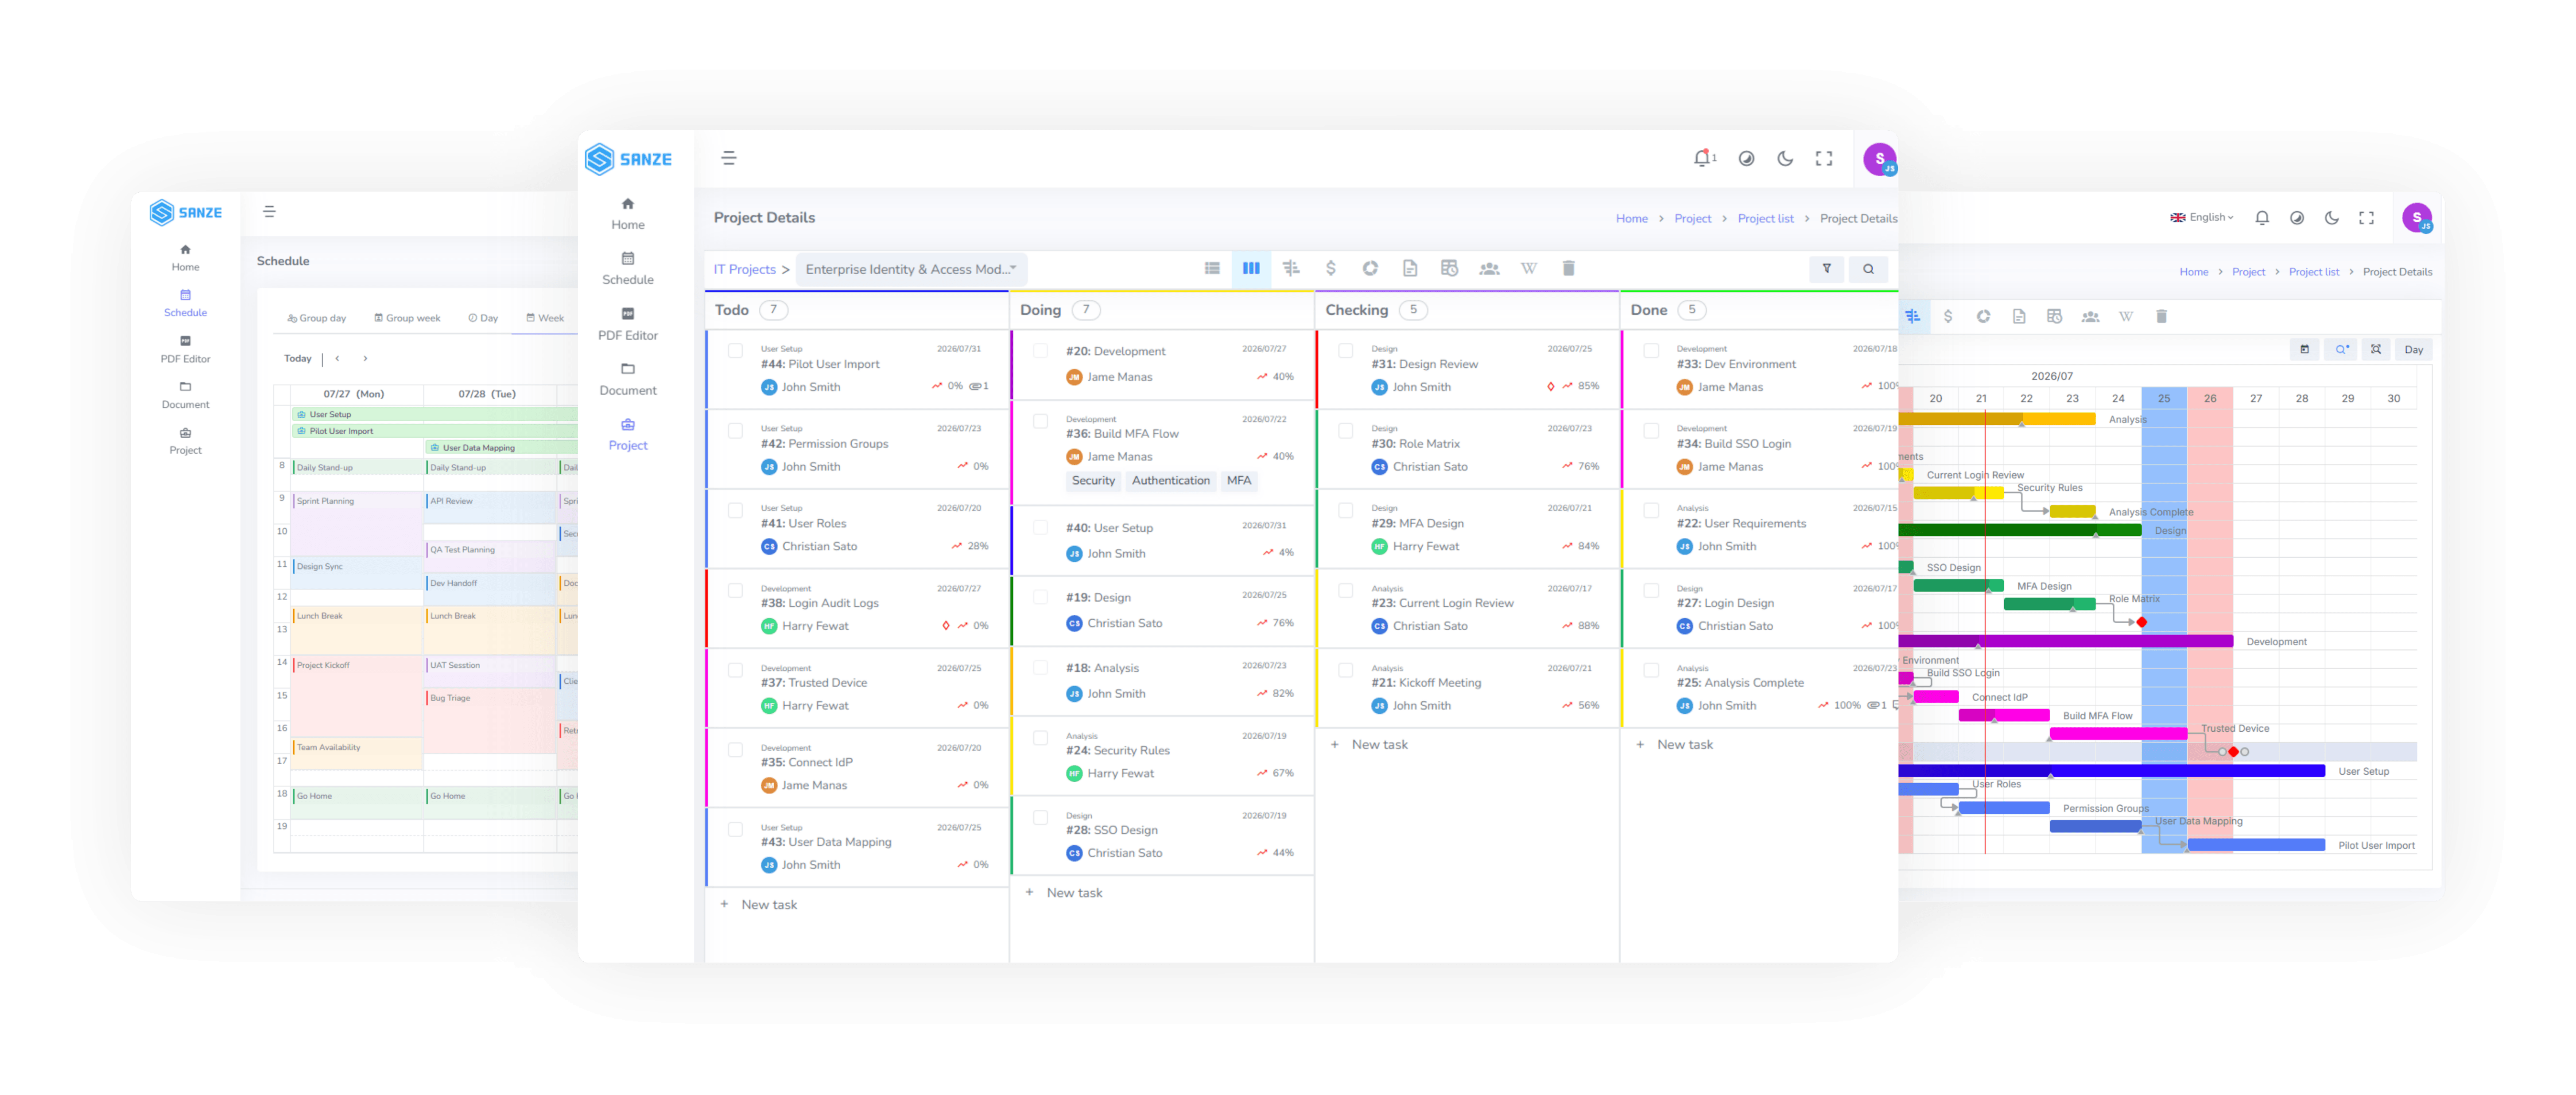Check the box for #33: Dev Environment
This screenshot has height=1095, width=2576.
click(1651, 351)
